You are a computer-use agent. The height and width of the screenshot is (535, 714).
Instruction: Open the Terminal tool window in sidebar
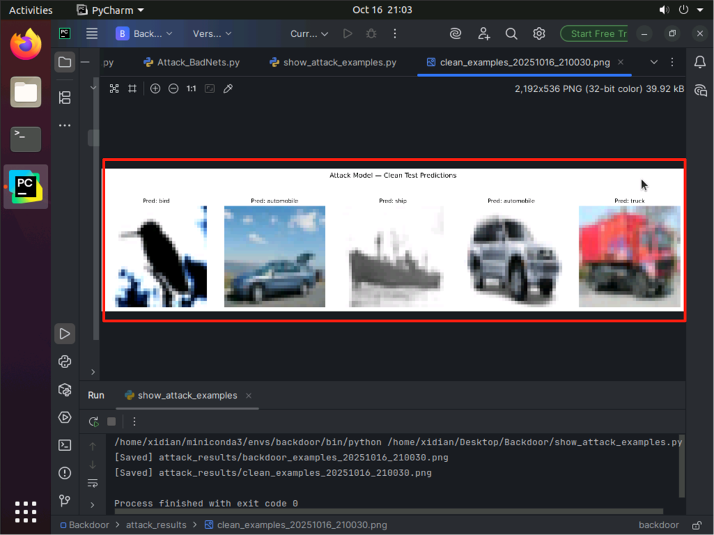click(x=65, y=445)
